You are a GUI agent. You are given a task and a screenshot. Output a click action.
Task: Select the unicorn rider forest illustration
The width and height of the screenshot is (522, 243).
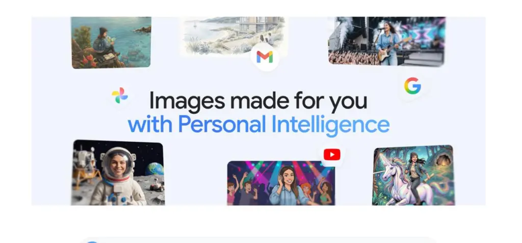point(413,175)
